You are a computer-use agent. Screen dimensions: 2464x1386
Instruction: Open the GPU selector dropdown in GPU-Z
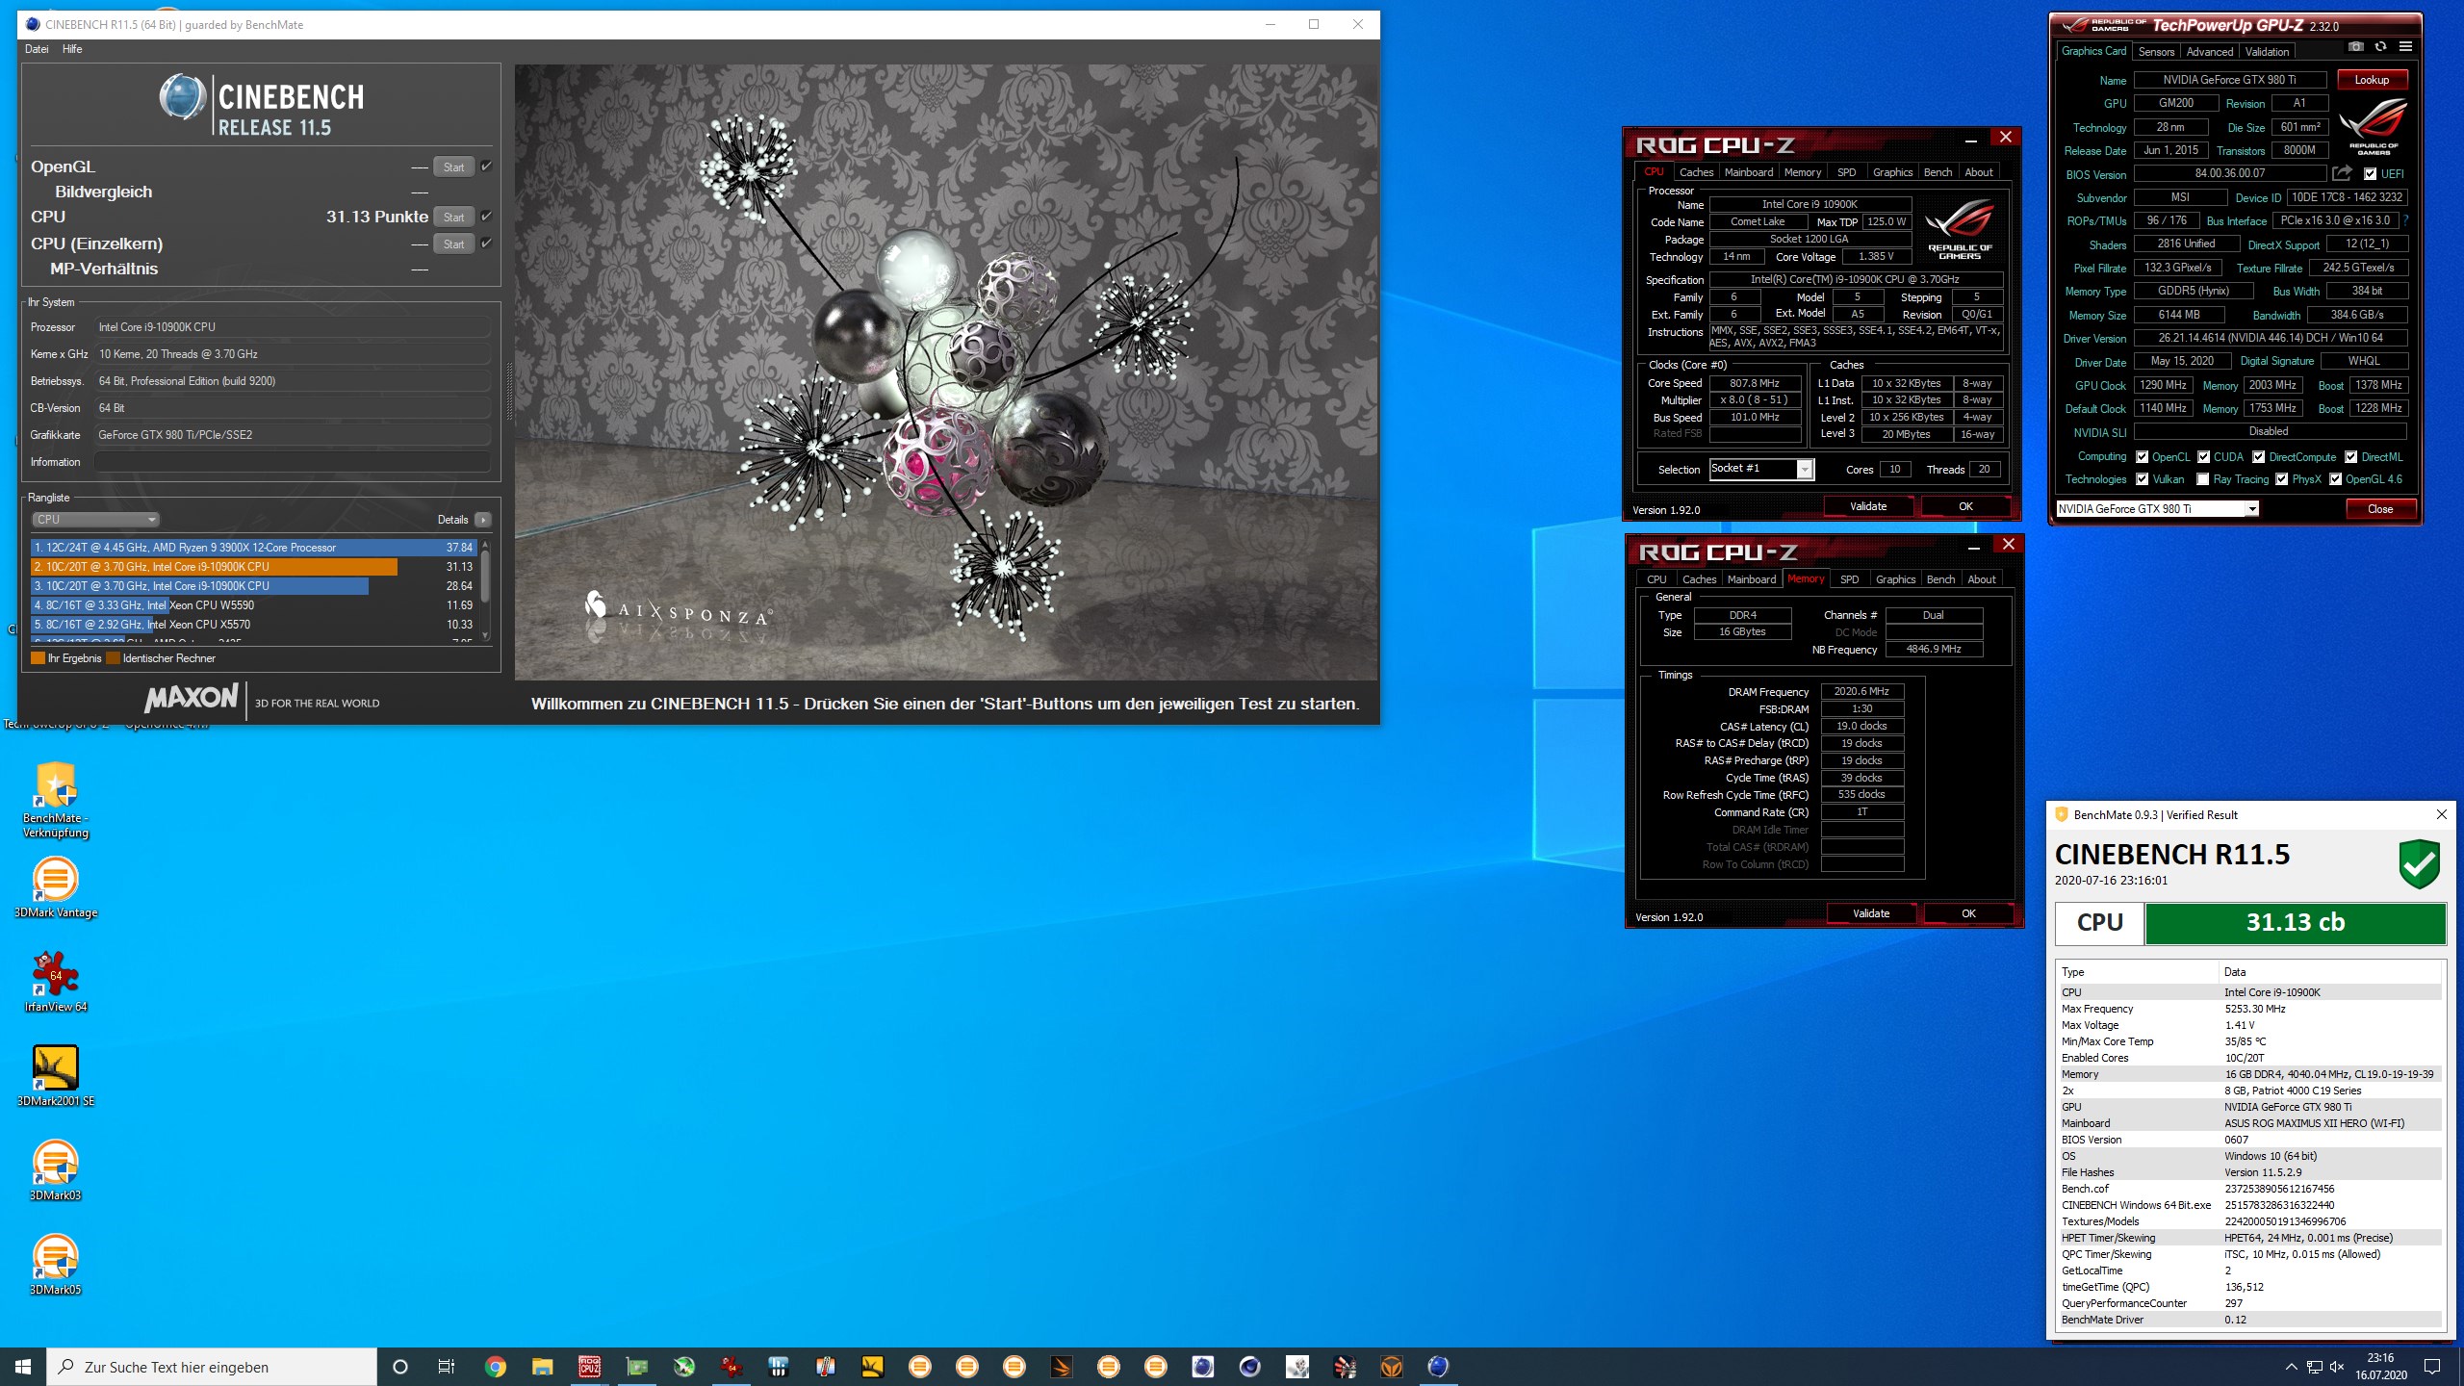(2157, 508)
